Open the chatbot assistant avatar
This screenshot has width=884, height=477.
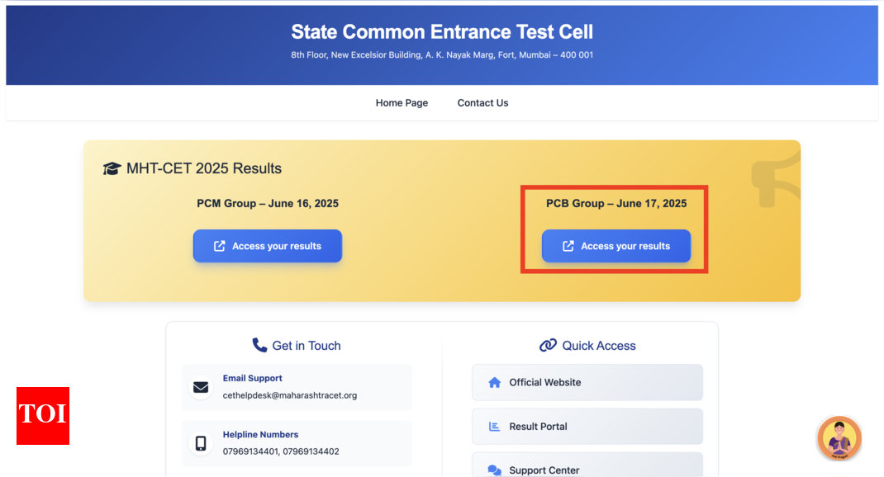tap(839, 437)
